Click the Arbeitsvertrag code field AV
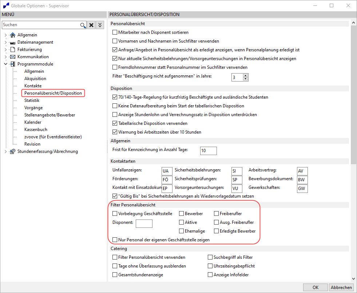 (x=302, y=171)
